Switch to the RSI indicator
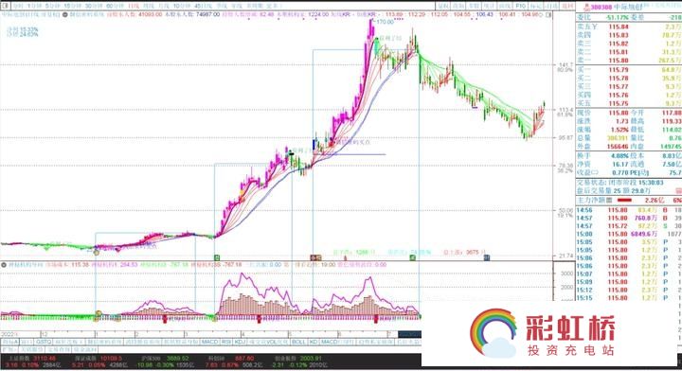This screenshot has height=371, width=682. [x=226, y=343]
